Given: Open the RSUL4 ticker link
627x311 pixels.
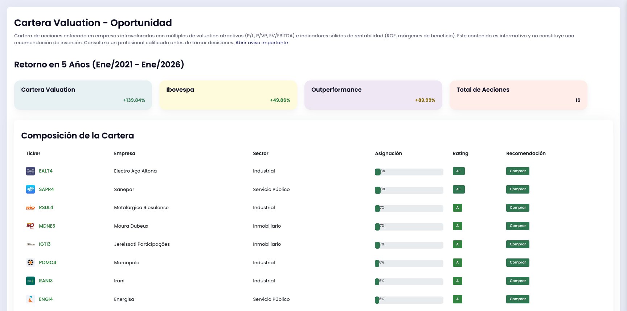Looking at the screenshot, I should pyautogui.click(x=46, y=208).
